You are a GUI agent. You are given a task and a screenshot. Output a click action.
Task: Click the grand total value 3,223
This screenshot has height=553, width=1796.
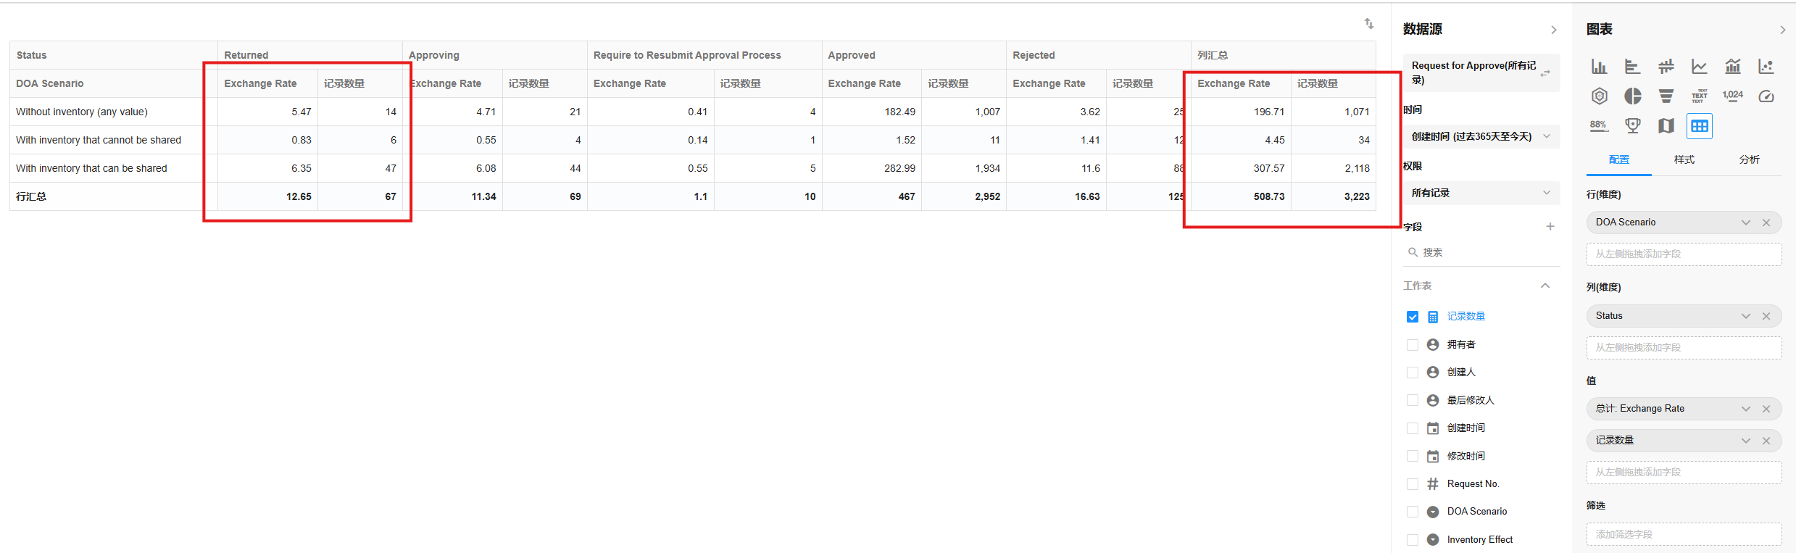click(x=1357, y=196)
